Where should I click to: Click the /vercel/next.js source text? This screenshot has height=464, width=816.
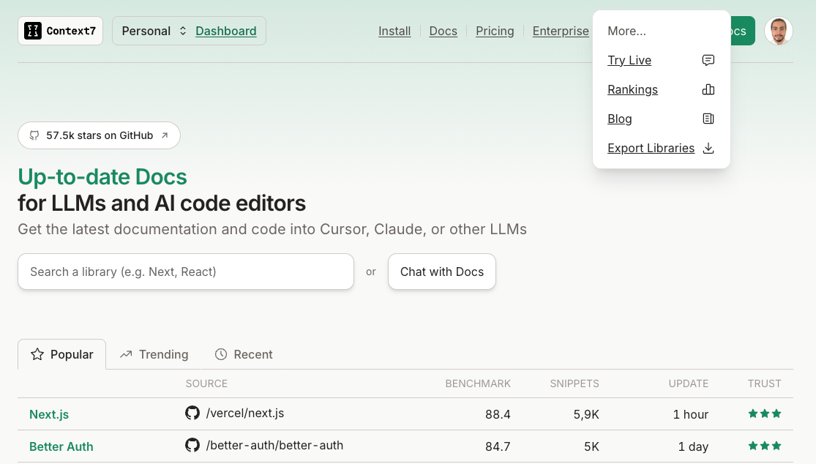[245, 413]
